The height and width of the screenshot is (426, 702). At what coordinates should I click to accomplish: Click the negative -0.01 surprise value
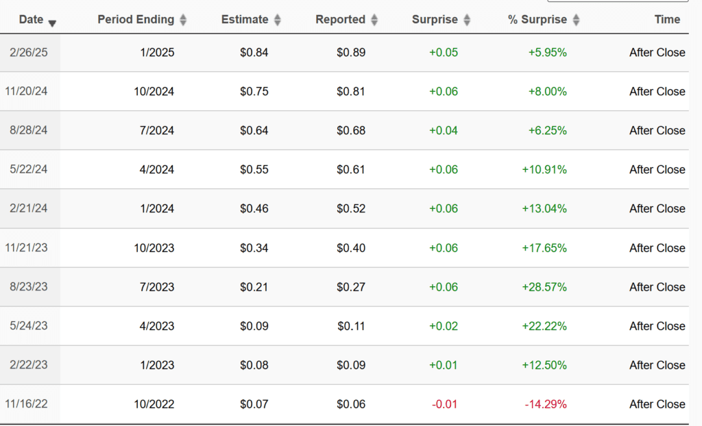[x=444, y=403]
